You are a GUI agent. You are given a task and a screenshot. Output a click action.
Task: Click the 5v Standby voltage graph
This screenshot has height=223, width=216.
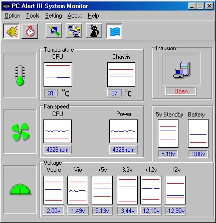(168, 133)
